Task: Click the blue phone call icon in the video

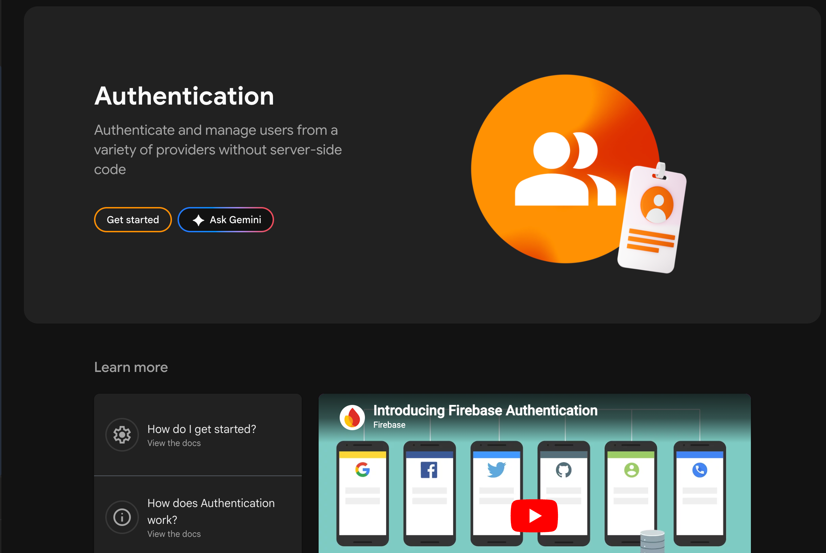Action: coord(700,470)
